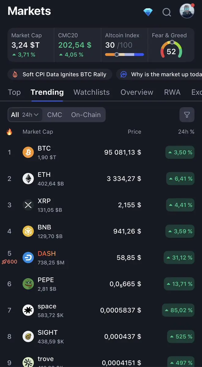Screen dimensions: 202x367
Task: Sort by the 24h % column header
Action: [186, 132]
